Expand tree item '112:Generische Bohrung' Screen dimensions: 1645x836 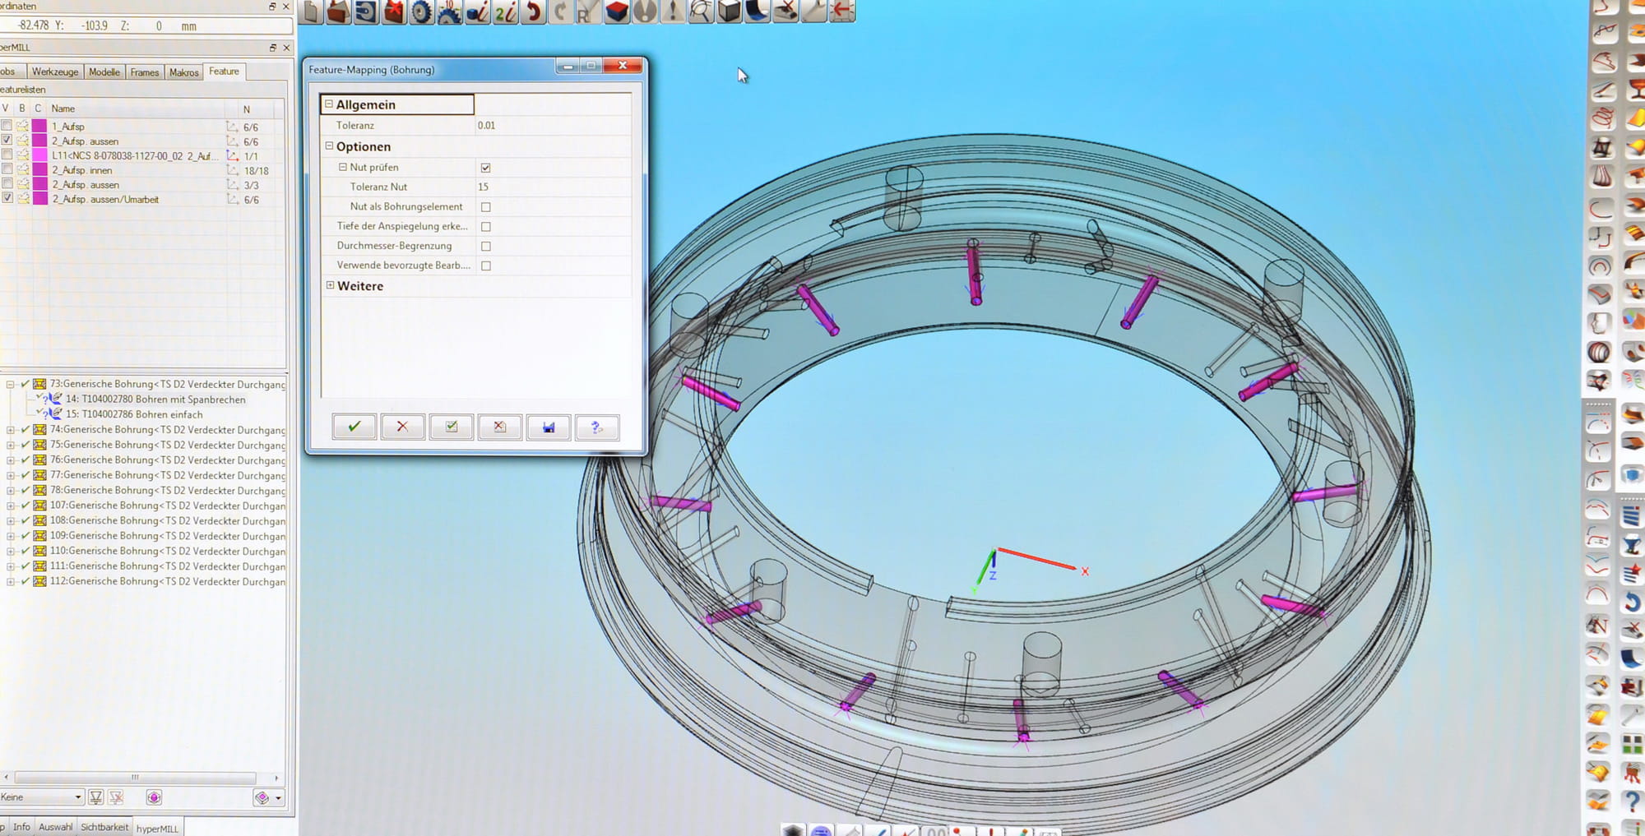[11, 581]
